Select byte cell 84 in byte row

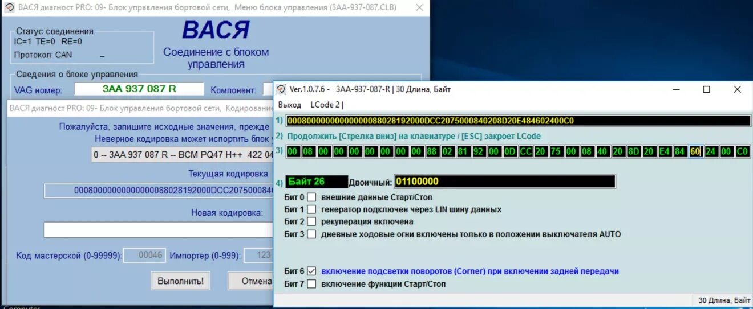point(679,151)
